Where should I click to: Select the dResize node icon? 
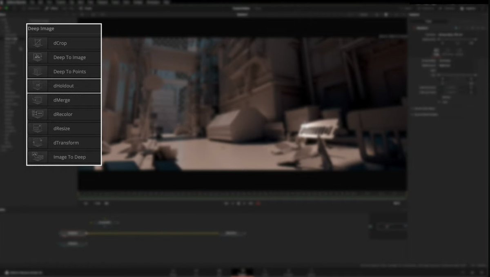point(38,128)
